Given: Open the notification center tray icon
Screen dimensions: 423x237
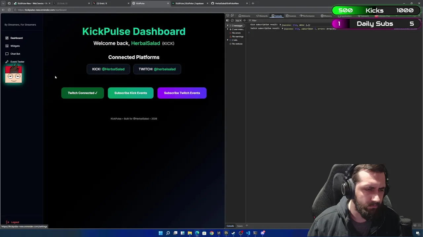Looking at the screenshot, I should pyautogui.click(x=418, y=233).
